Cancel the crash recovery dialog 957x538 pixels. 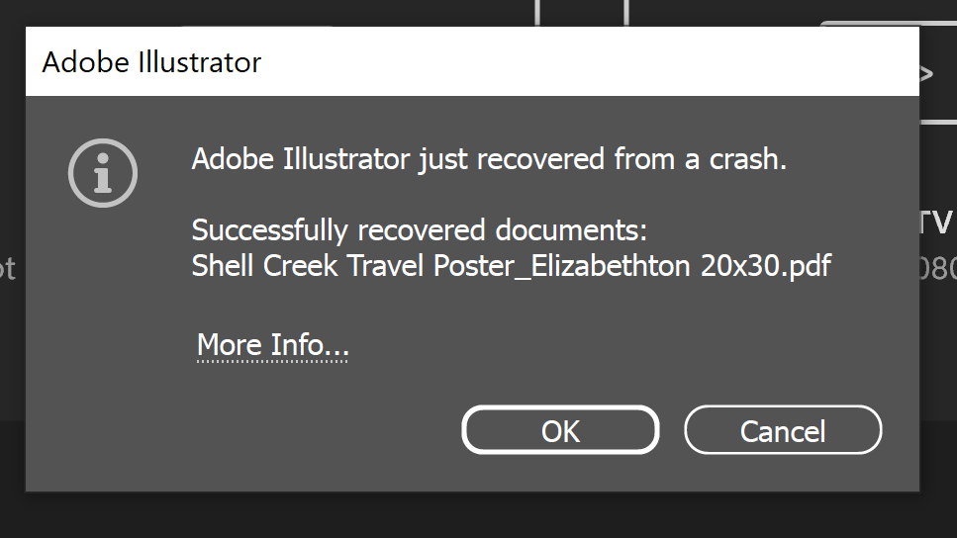click(782, 430)
